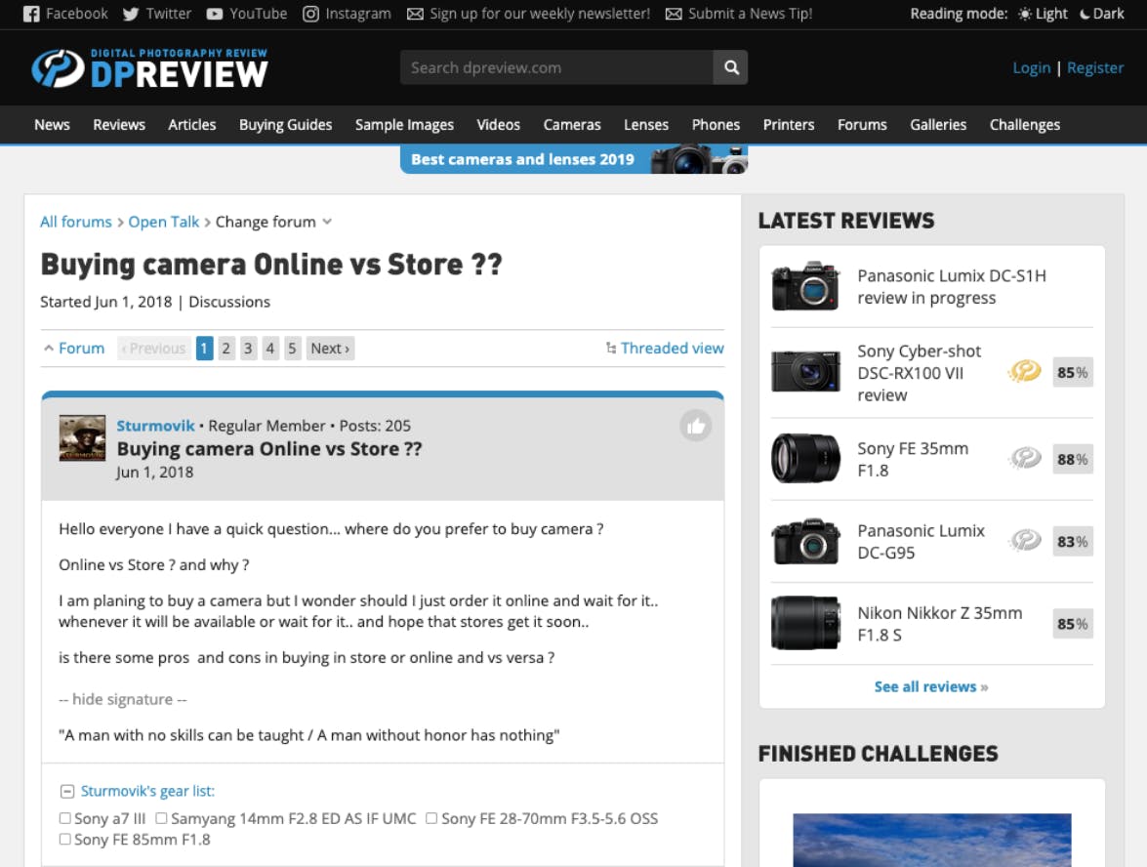Collapse Sturmovik's gear list
This screenshot has width=1147, height=867.
pos(67,791)
